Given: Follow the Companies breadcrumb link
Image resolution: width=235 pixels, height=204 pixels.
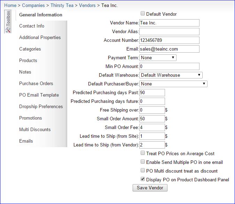Looking at the screenshot, I should [x=33, y=5].
